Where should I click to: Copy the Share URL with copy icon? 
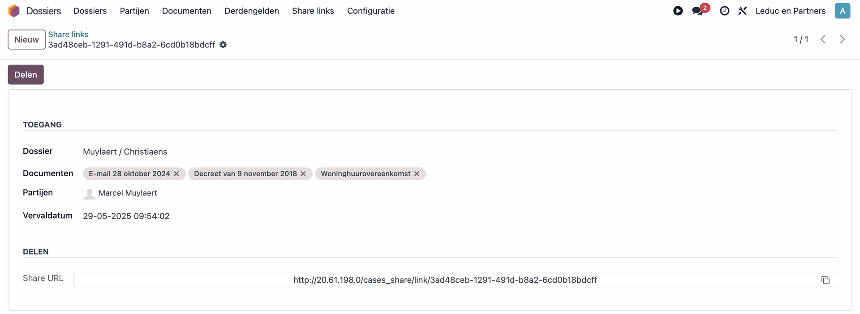(x=825, y=280)
